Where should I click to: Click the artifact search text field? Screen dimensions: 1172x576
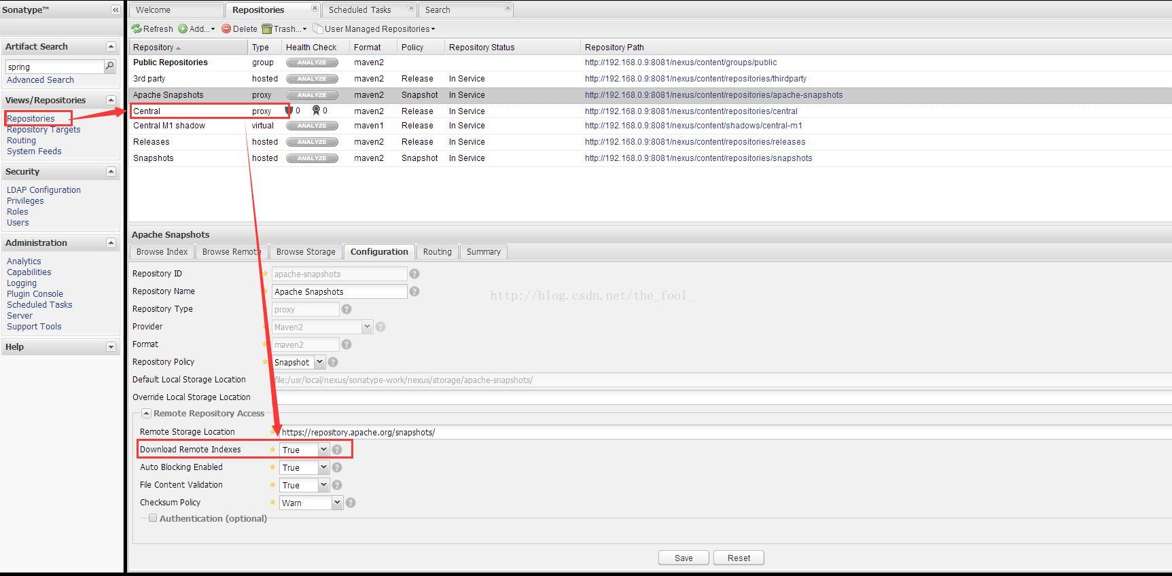point(54,67)
